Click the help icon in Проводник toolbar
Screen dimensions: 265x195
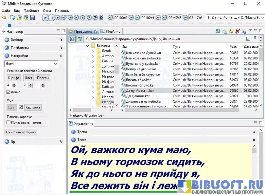tap(244, 31)
